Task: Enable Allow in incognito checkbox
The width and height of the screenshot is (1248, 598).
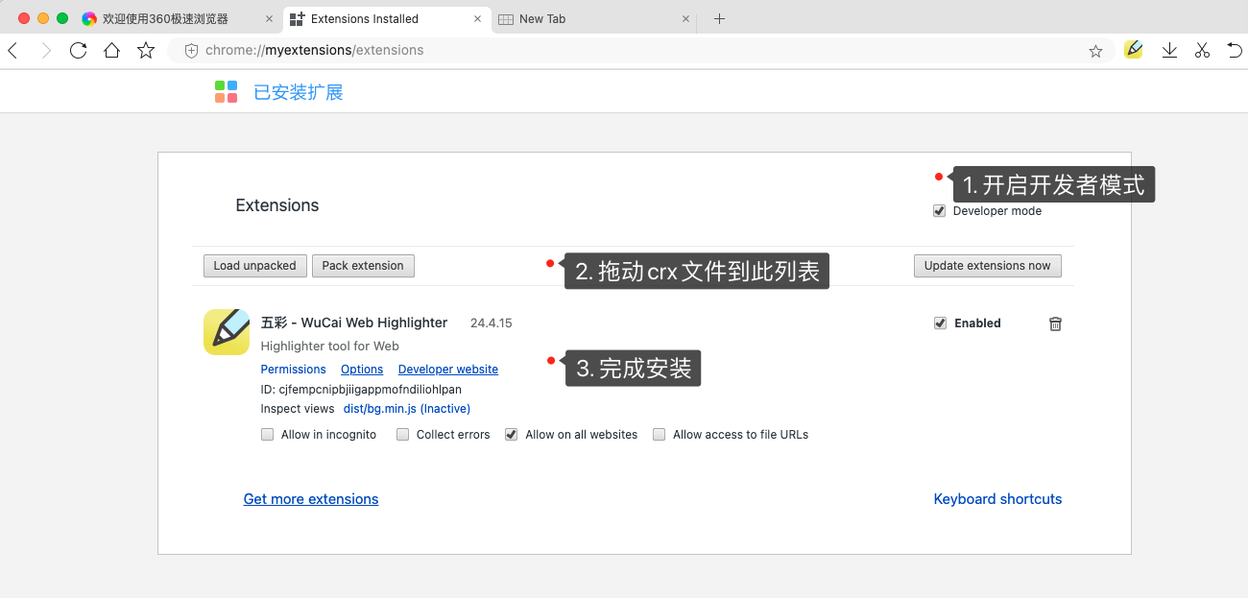Action: pos(268,435)
